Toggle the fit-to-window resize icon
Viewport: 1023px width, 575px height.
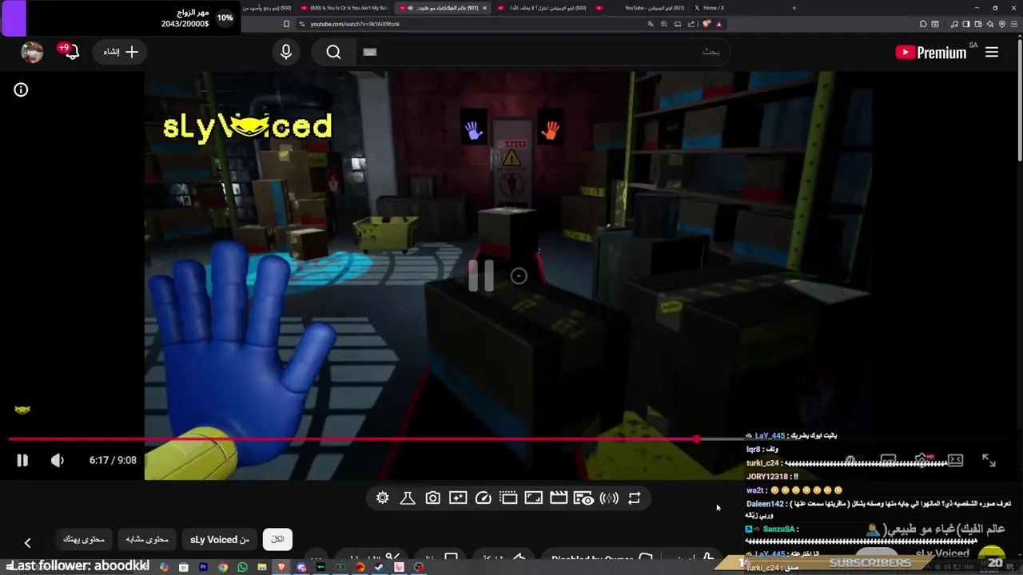coord(533,498)
